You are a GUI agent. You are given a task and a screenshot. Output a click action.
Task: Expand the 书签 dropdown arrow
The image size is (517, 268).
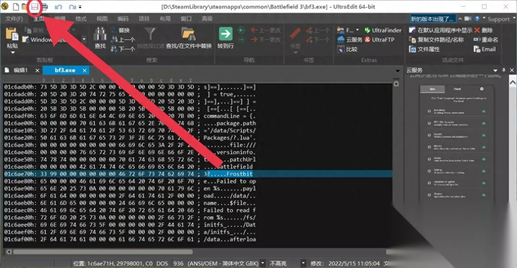[295, 52]
